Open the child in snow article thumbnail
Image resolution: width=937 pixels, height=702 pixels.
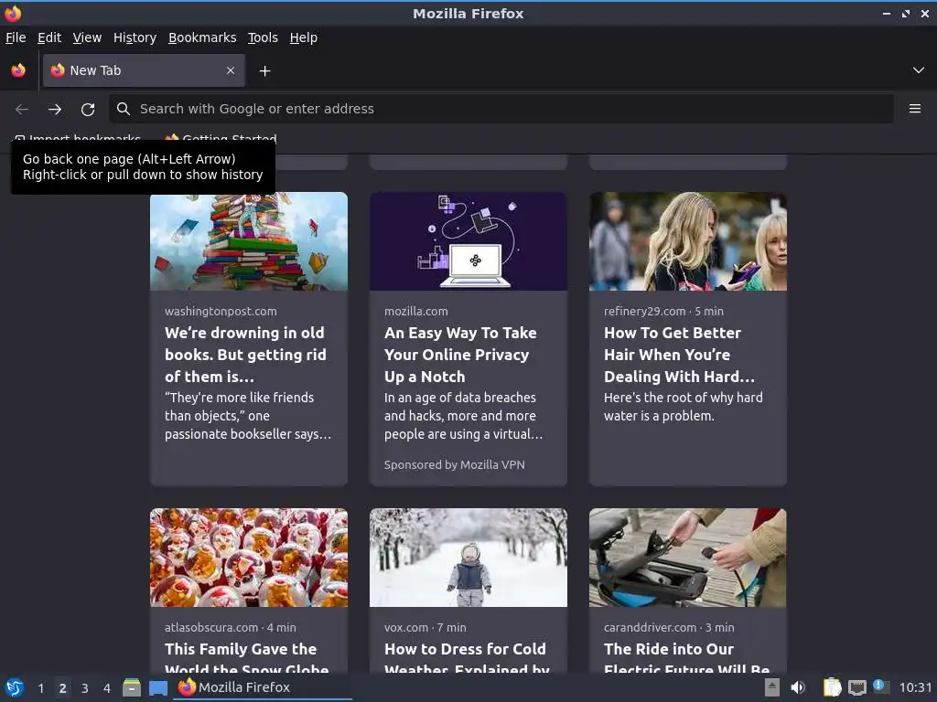pos(468,558)
